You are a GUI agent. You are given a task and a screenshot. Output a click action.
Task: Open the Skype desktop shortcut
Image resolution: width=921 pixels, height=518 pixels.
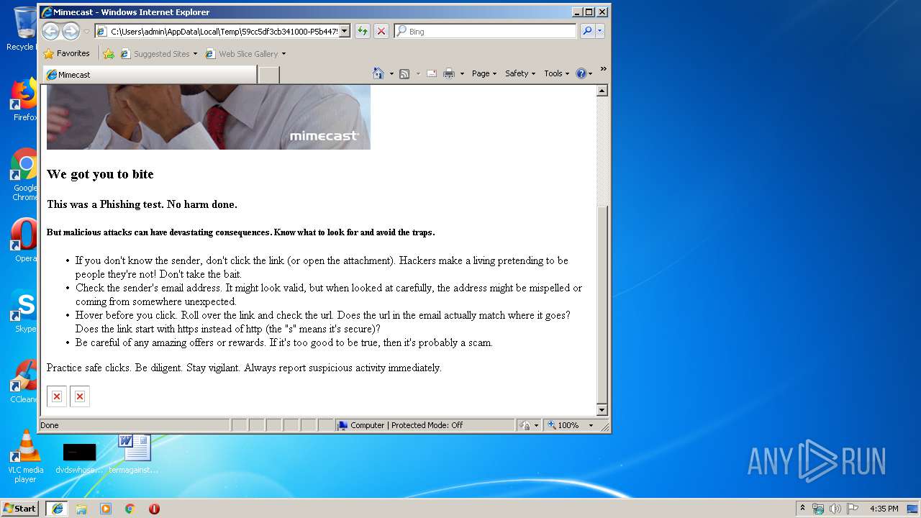(24, 311)
